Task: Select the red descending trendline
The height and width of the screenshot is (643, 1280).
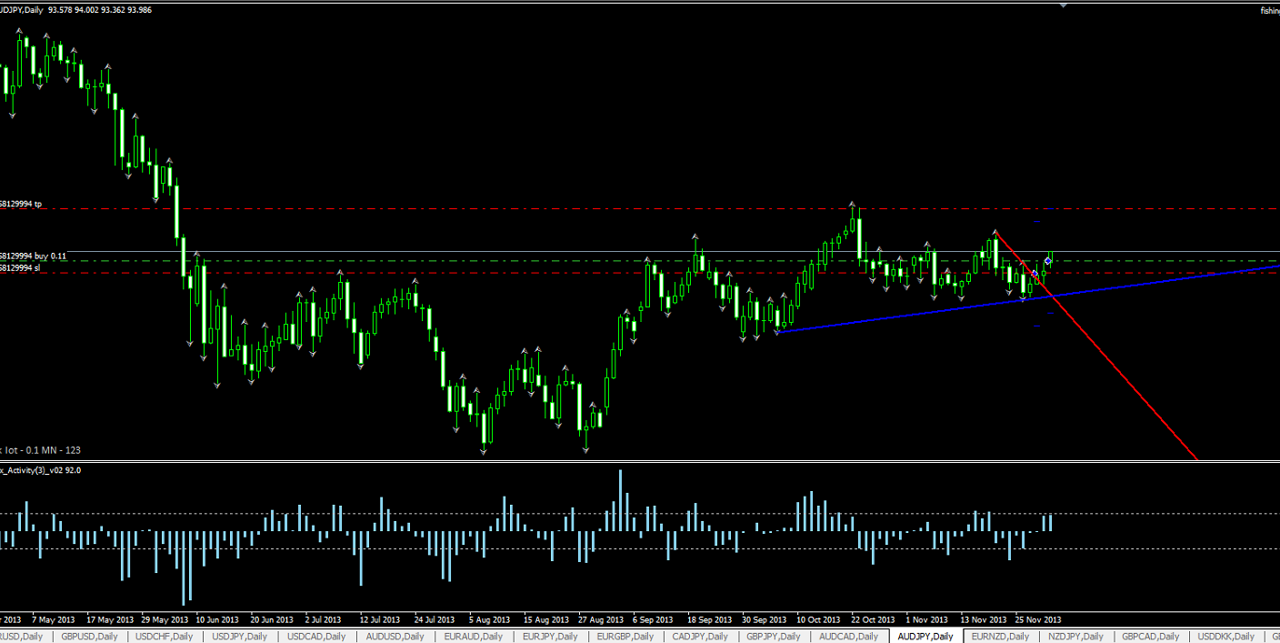Action: coord(1097,347)
